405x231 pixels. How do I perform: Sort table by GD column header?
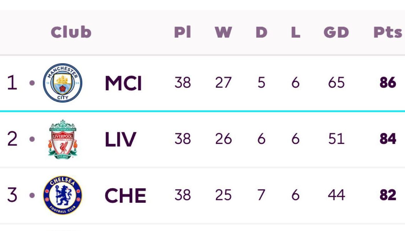pos(336,32)
